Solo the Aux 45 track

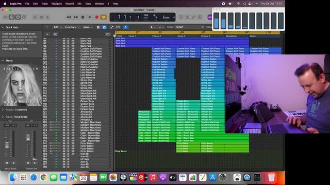coord(68,156)
